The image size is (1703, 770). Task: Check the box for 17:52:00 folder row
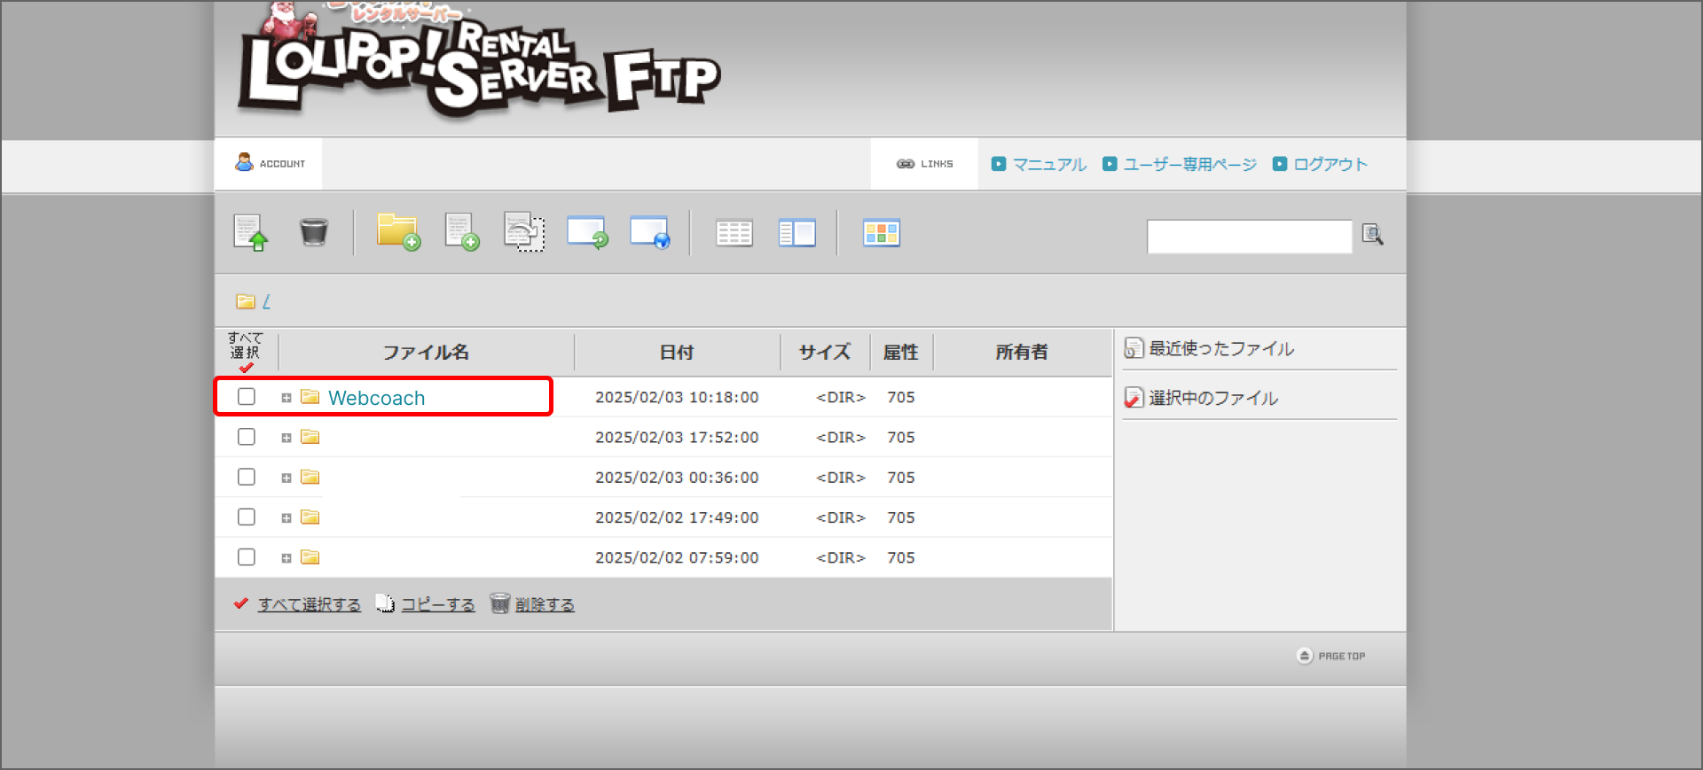click(247, 437)
